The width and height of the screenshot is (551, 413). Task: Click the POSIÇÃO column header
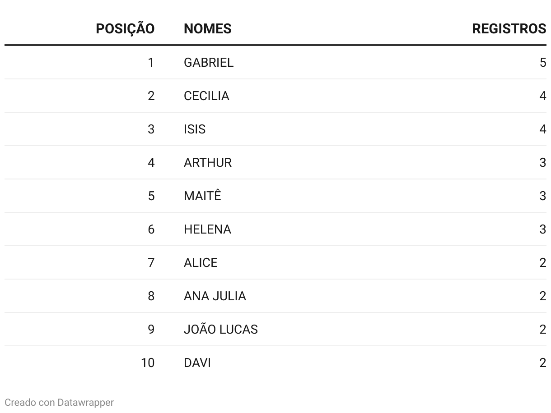(x=125, y=28)
